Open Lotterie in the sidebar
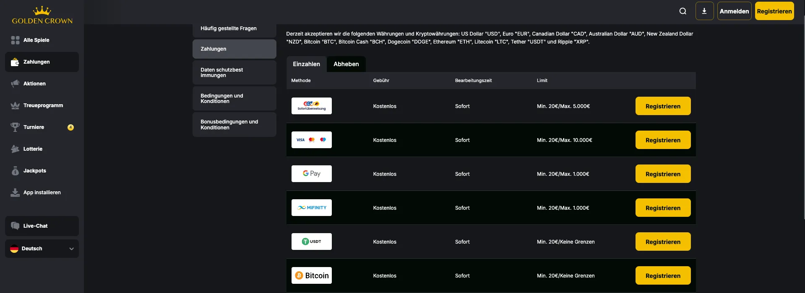This screenshot has height=293, width=805. pyautogui.click(x=33, y=149)
